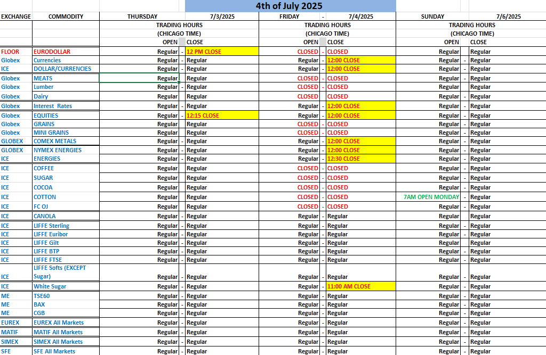Click the "12:15 CLOSE" highlighted cell
Image resolution: width=546 pixels, height=355 pixels.
click(222, 115)
